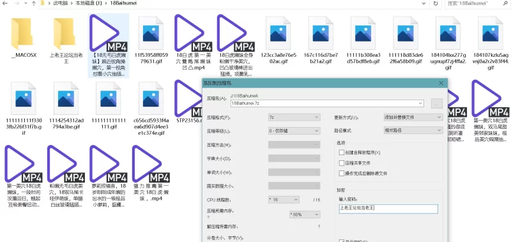This screenshot has height=242, width=511.
Task: Refresh the current folder view
Action: pyautogui.click(x=436, y=3)
